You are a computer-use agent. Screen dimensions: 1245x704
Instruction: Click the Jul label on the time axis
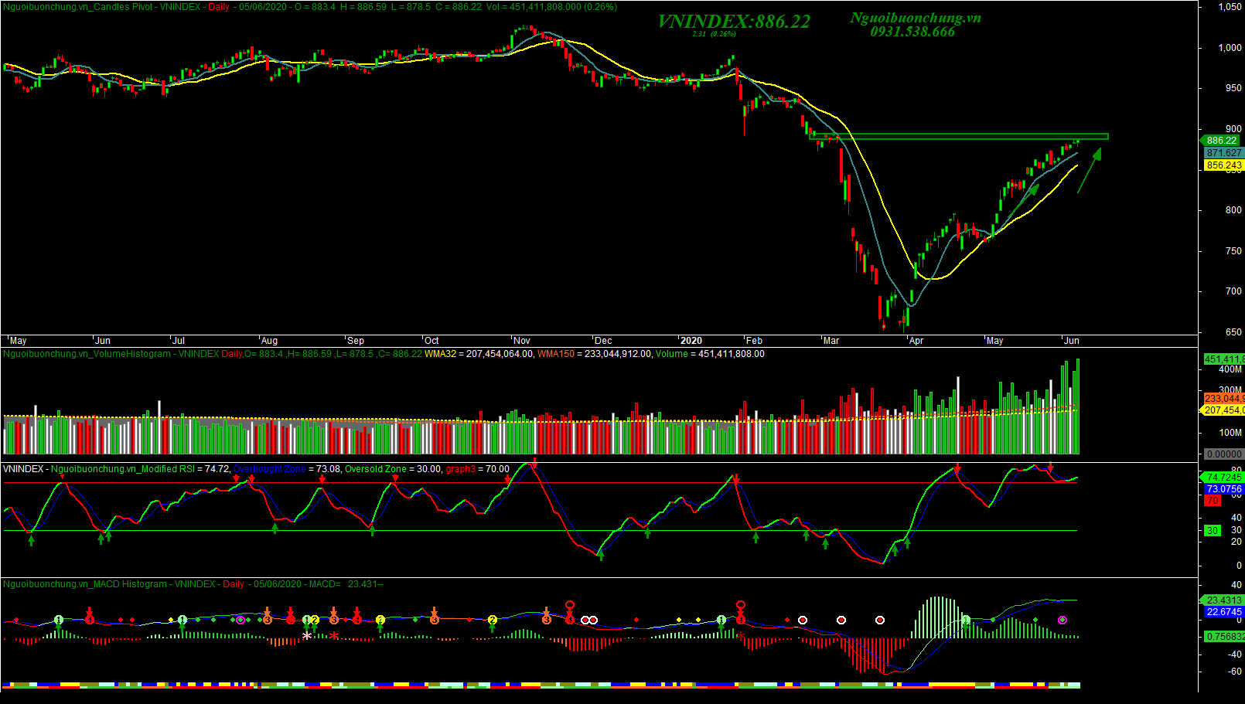179,341
